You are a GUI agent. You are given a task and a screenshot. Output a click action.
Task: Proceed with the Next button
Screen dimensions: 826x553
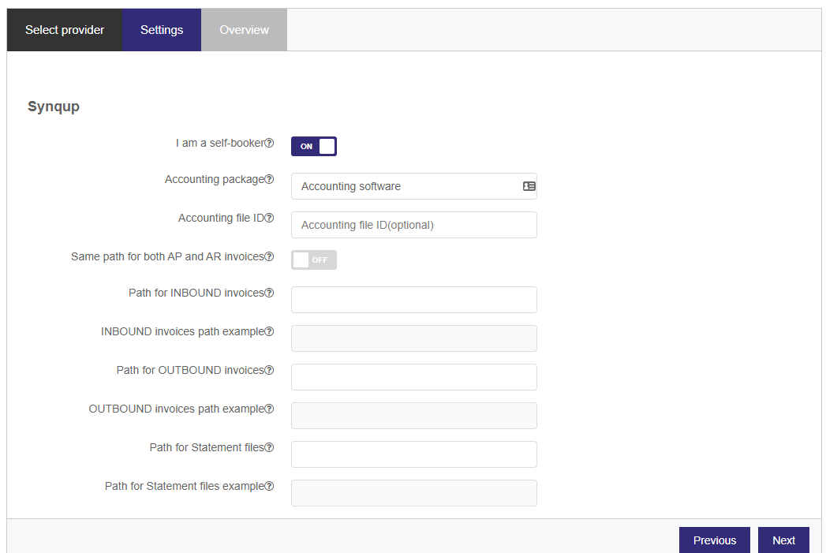783,540
